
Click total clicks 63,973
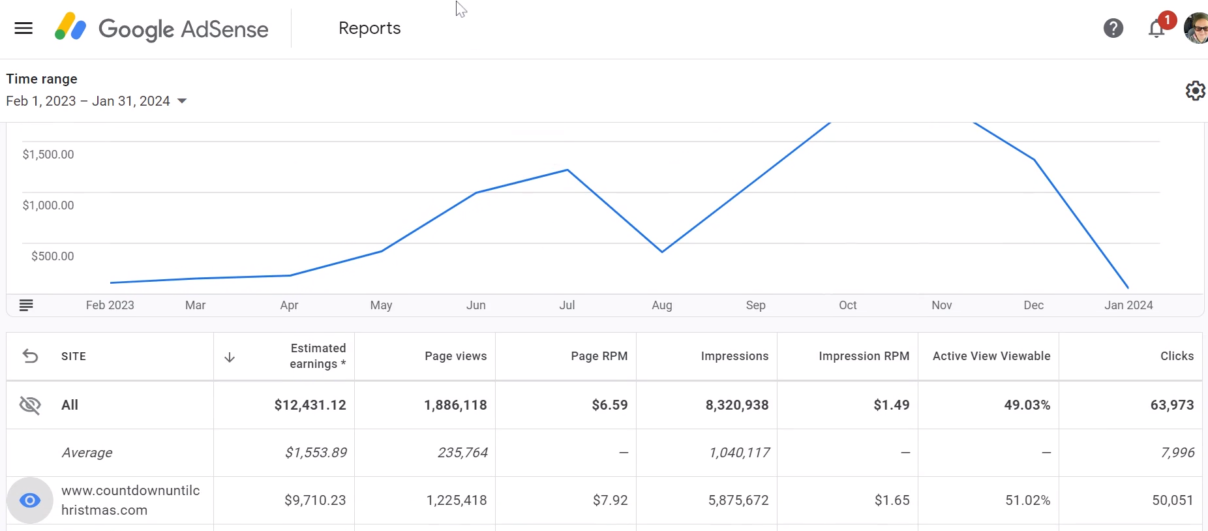click(x=1172, y=405)
